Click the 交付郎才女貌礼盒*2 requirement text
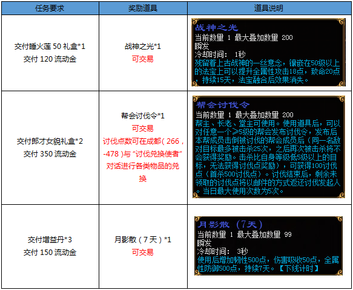Viewport: 353px width, 290px height. (x=50, y=141)
